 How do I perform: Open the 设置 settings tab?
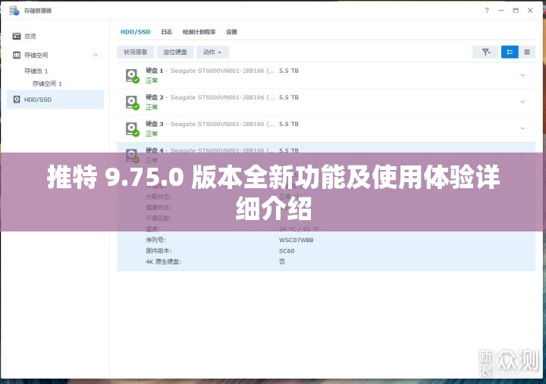tap(231, 32)
